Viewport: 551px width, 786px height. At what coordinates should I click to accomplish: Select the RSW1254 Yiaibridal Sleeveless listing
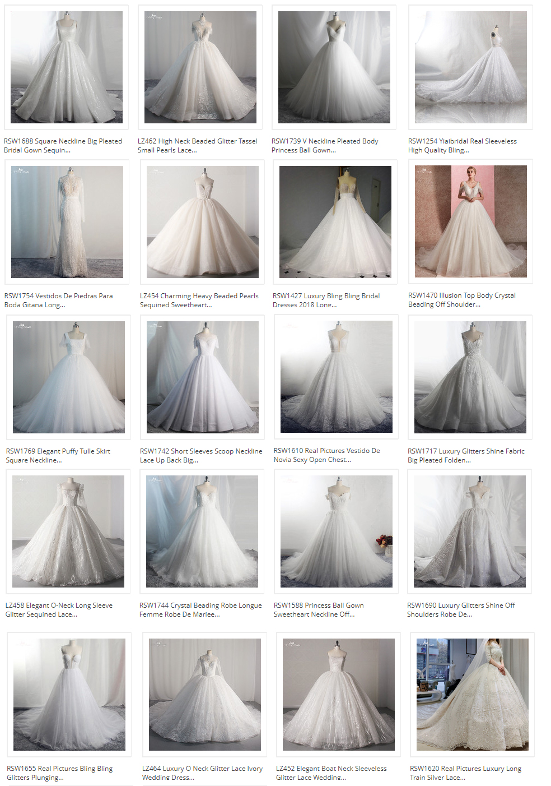coord(462,145)
